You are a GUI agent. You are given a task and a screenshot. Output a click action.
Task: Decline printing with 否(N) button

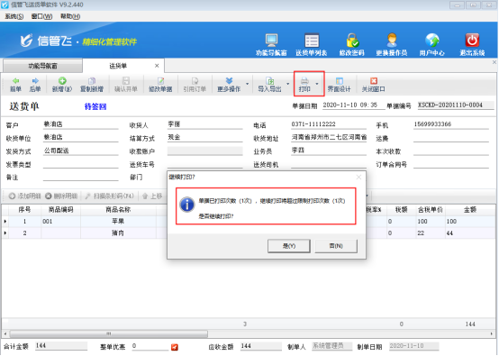pyautogui.click(x=336, y=246)
